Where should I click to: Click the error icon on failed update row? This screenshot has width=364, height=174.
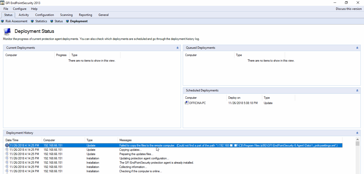click(7, 145)
